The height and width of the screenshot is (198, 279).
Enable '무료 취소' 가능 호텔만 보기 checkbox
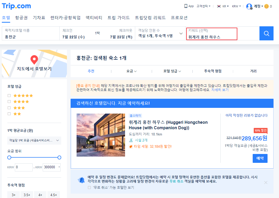pyautogui.click(x=89, y=188)
